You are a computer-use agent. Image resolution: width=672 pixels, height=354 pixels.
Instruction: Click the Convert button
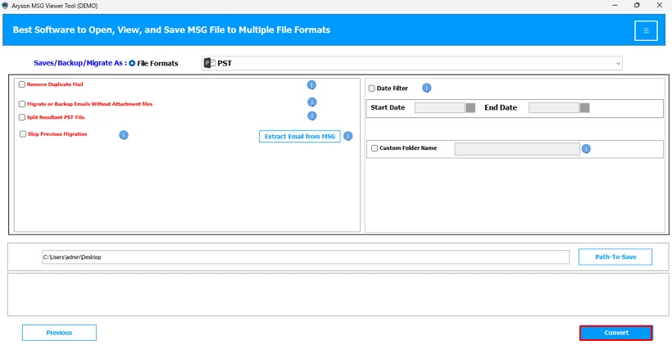click(x=616, y=333)
